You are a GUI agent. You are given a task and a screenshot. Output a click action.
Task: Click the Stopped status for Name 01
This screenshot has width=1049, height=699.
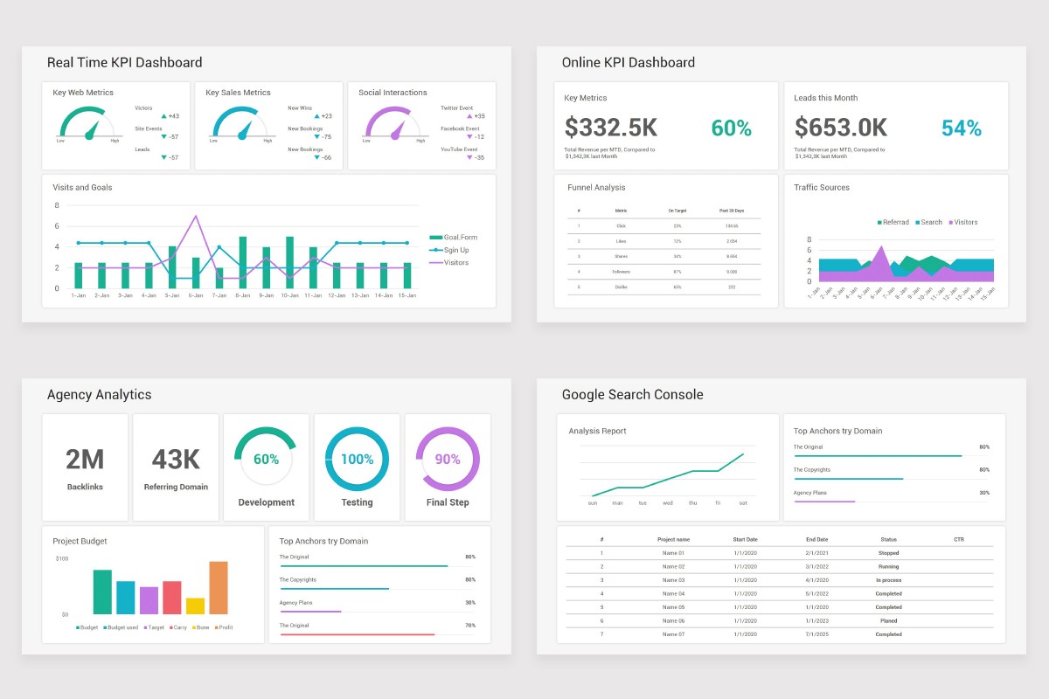point(889,553)
